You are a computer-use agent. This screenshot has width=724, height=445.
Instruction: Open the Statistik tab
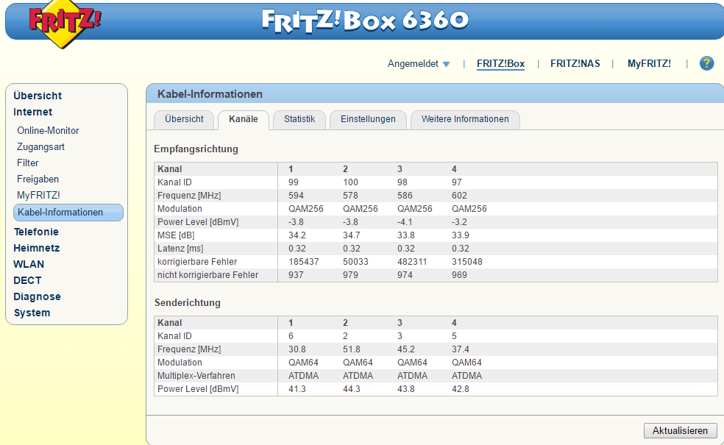[299, 119]
